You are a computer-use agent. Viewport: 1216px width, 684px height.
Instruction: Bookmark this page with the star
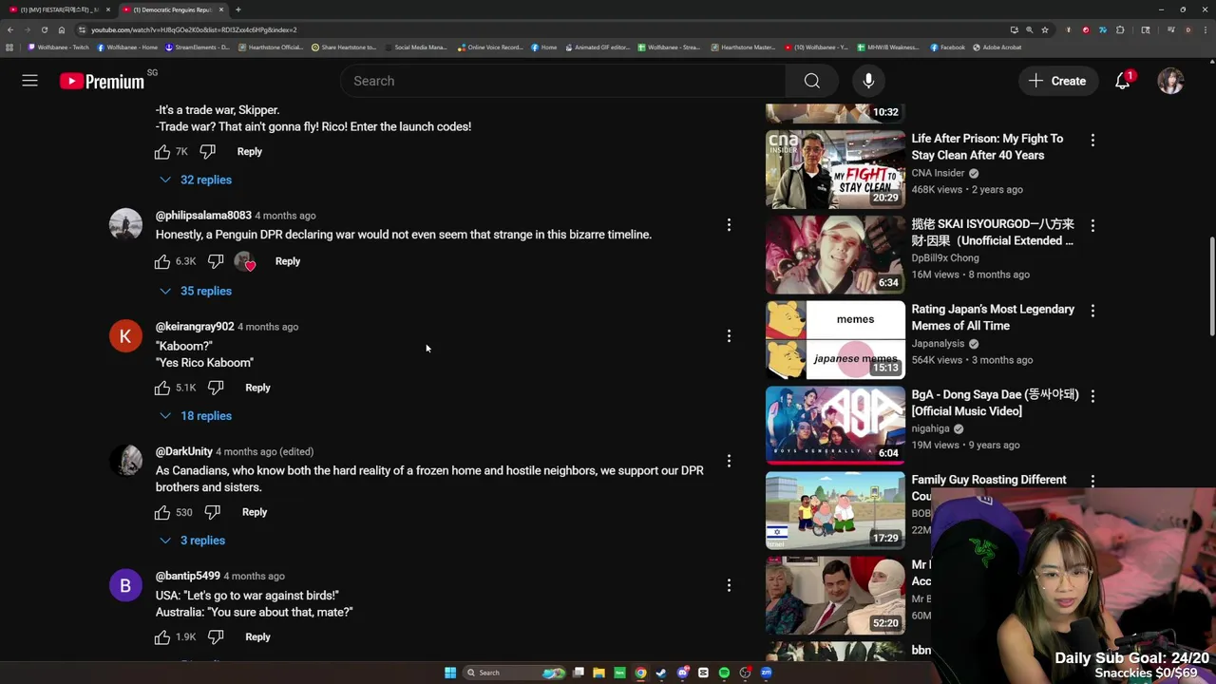click(1044, 29)
